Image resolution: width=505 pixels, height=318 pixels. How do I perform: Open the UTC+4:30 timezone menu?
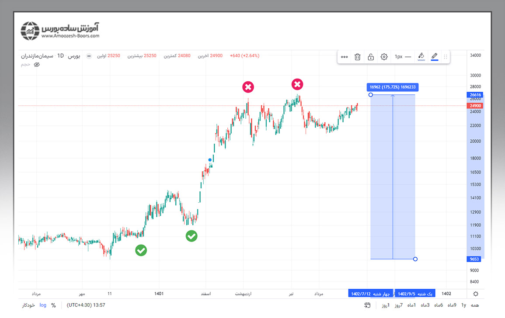86,305
